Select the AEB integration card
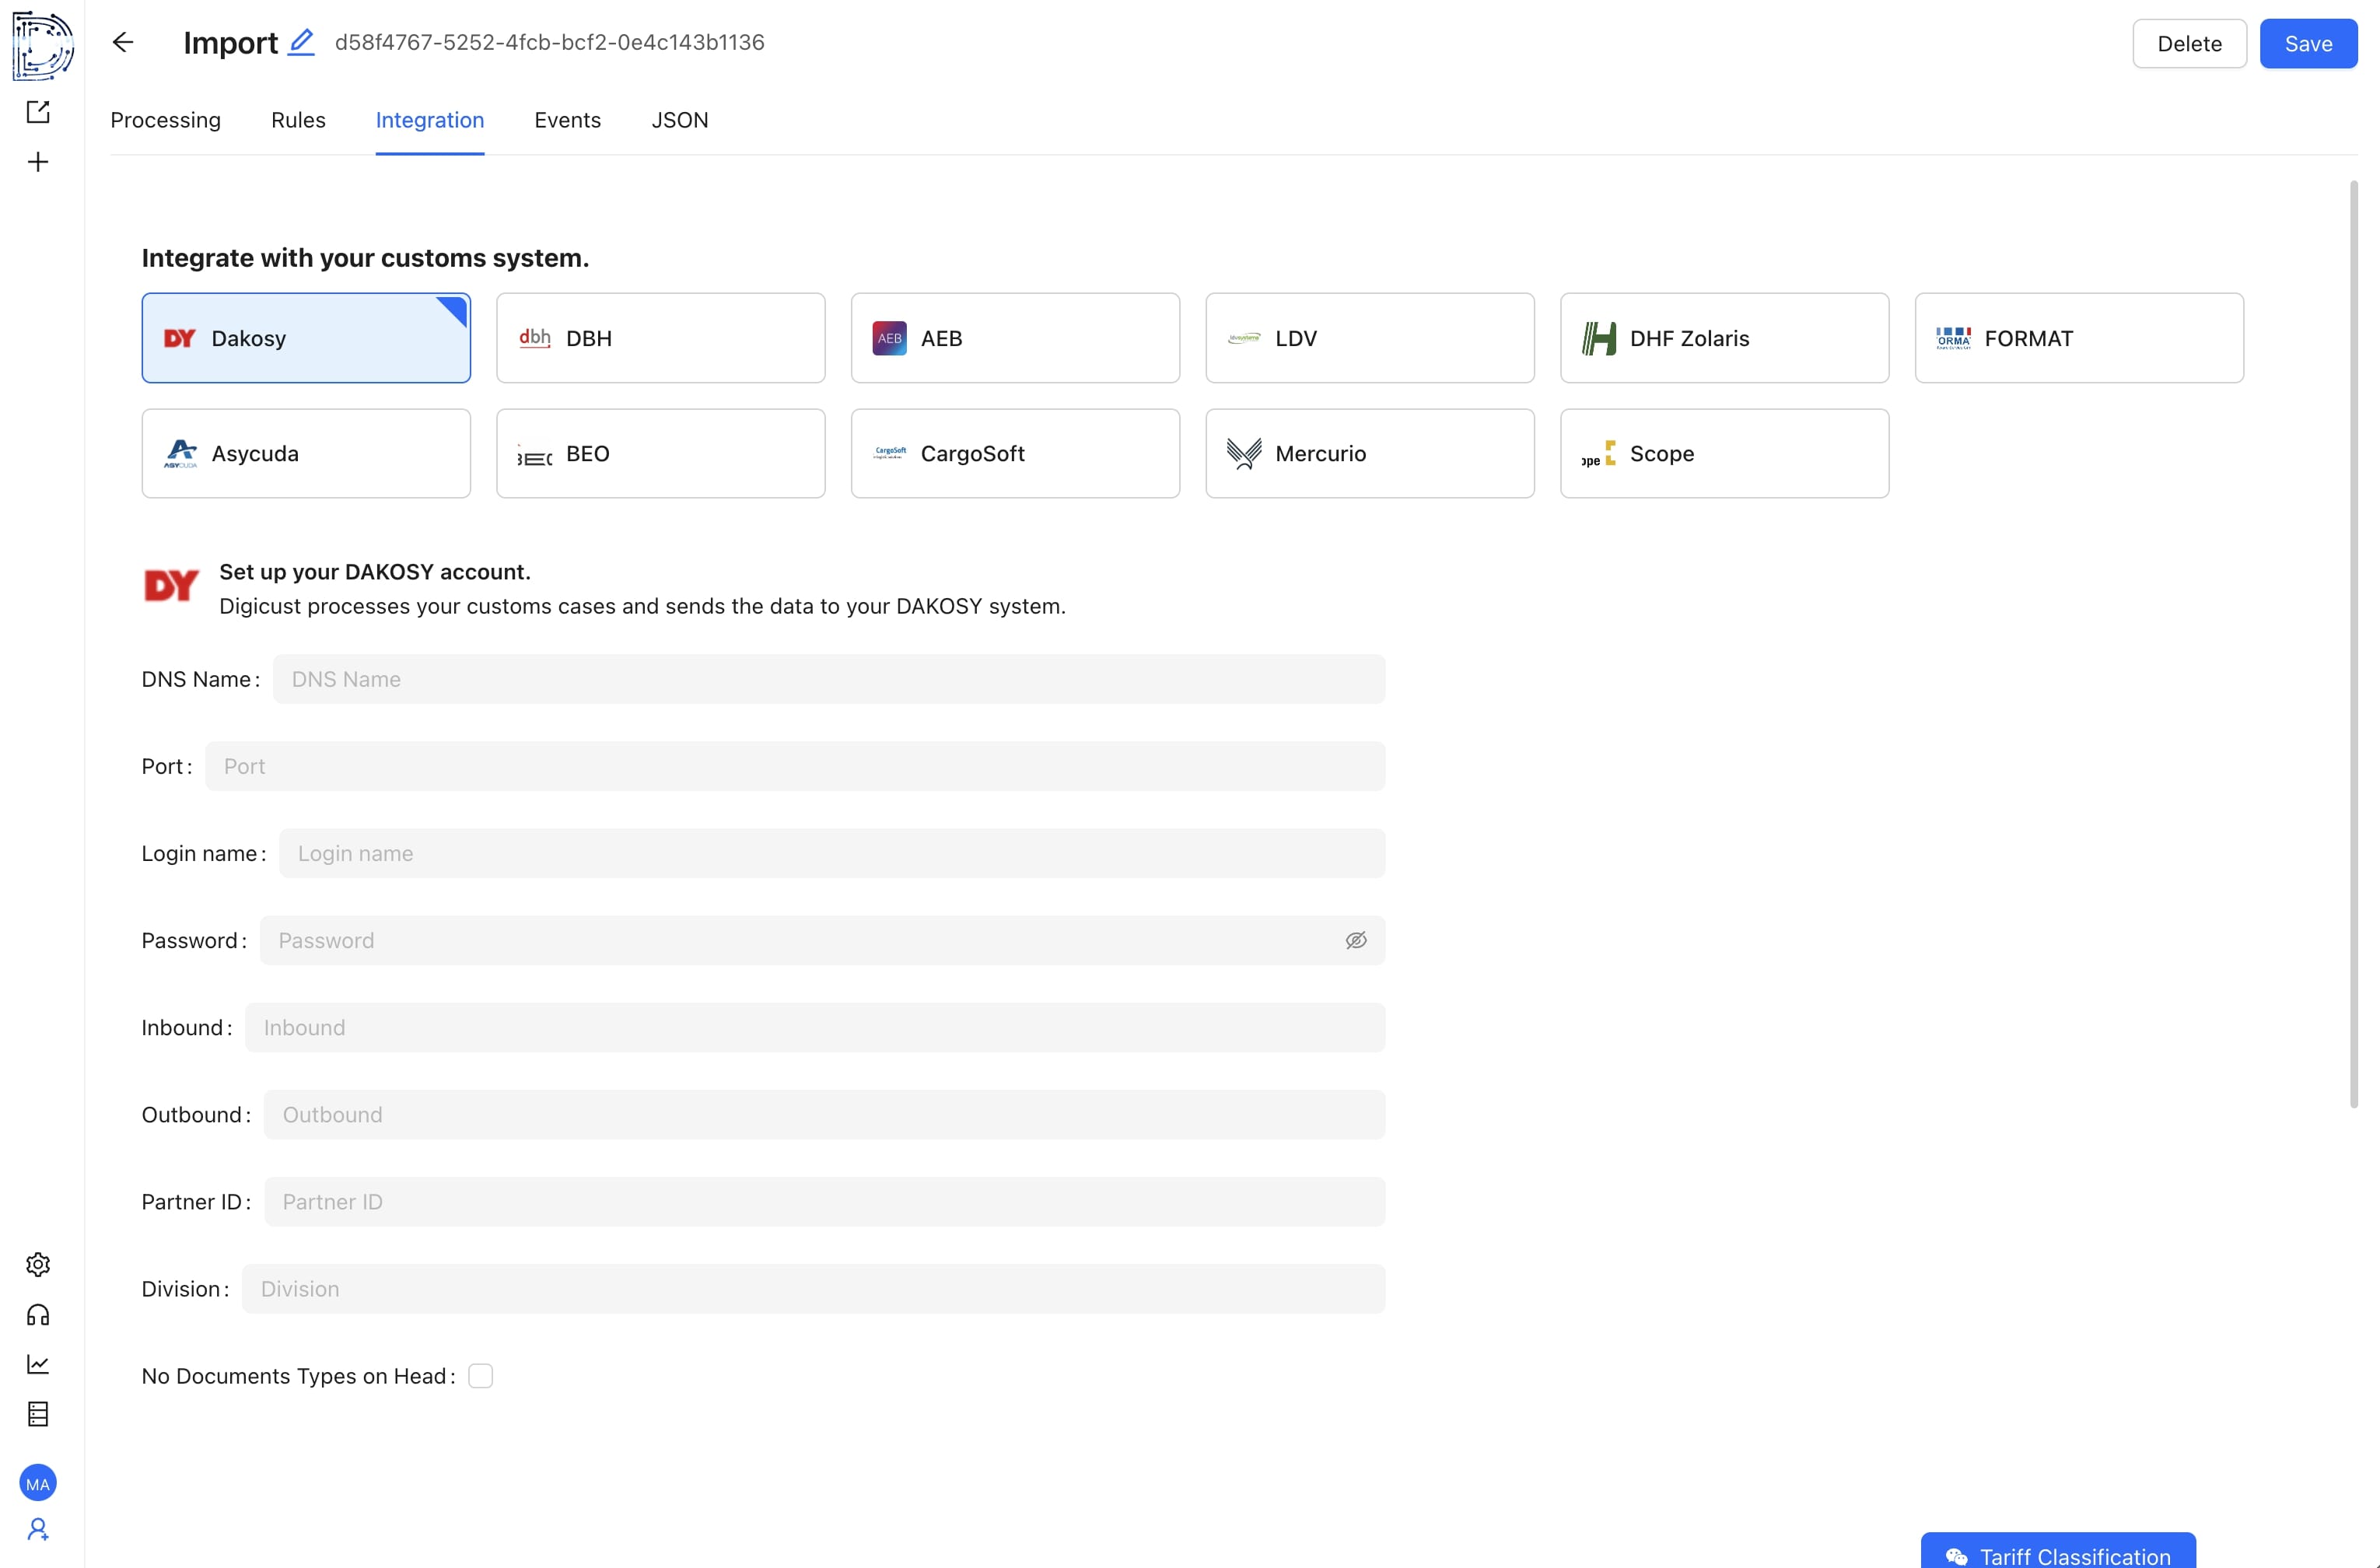The height and width of the screenshot is (1568, 2380). click(1015, 338)
